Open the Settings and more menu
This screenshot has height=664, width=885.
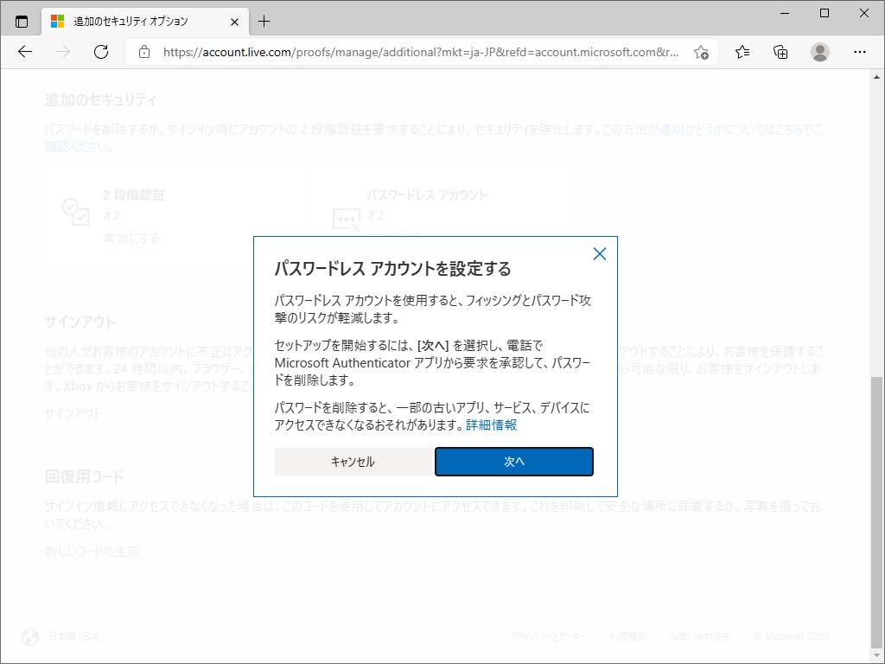click(x=860, y=52)
